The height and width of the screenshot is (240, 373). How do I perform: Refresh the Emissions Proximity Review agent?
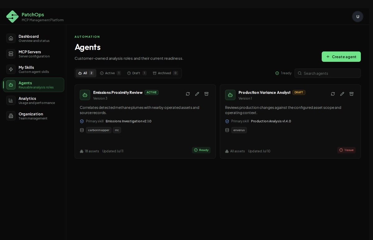coord(188,94)
